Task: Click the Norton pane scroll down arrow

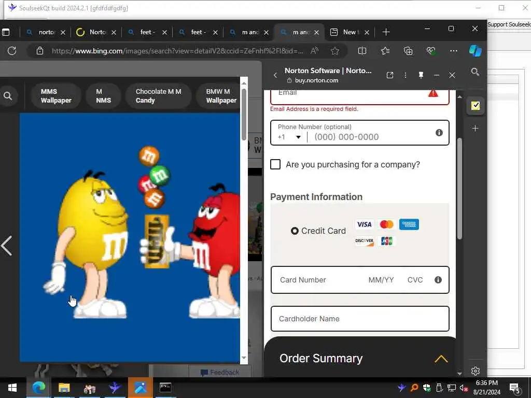Action: tap(459, 374)
